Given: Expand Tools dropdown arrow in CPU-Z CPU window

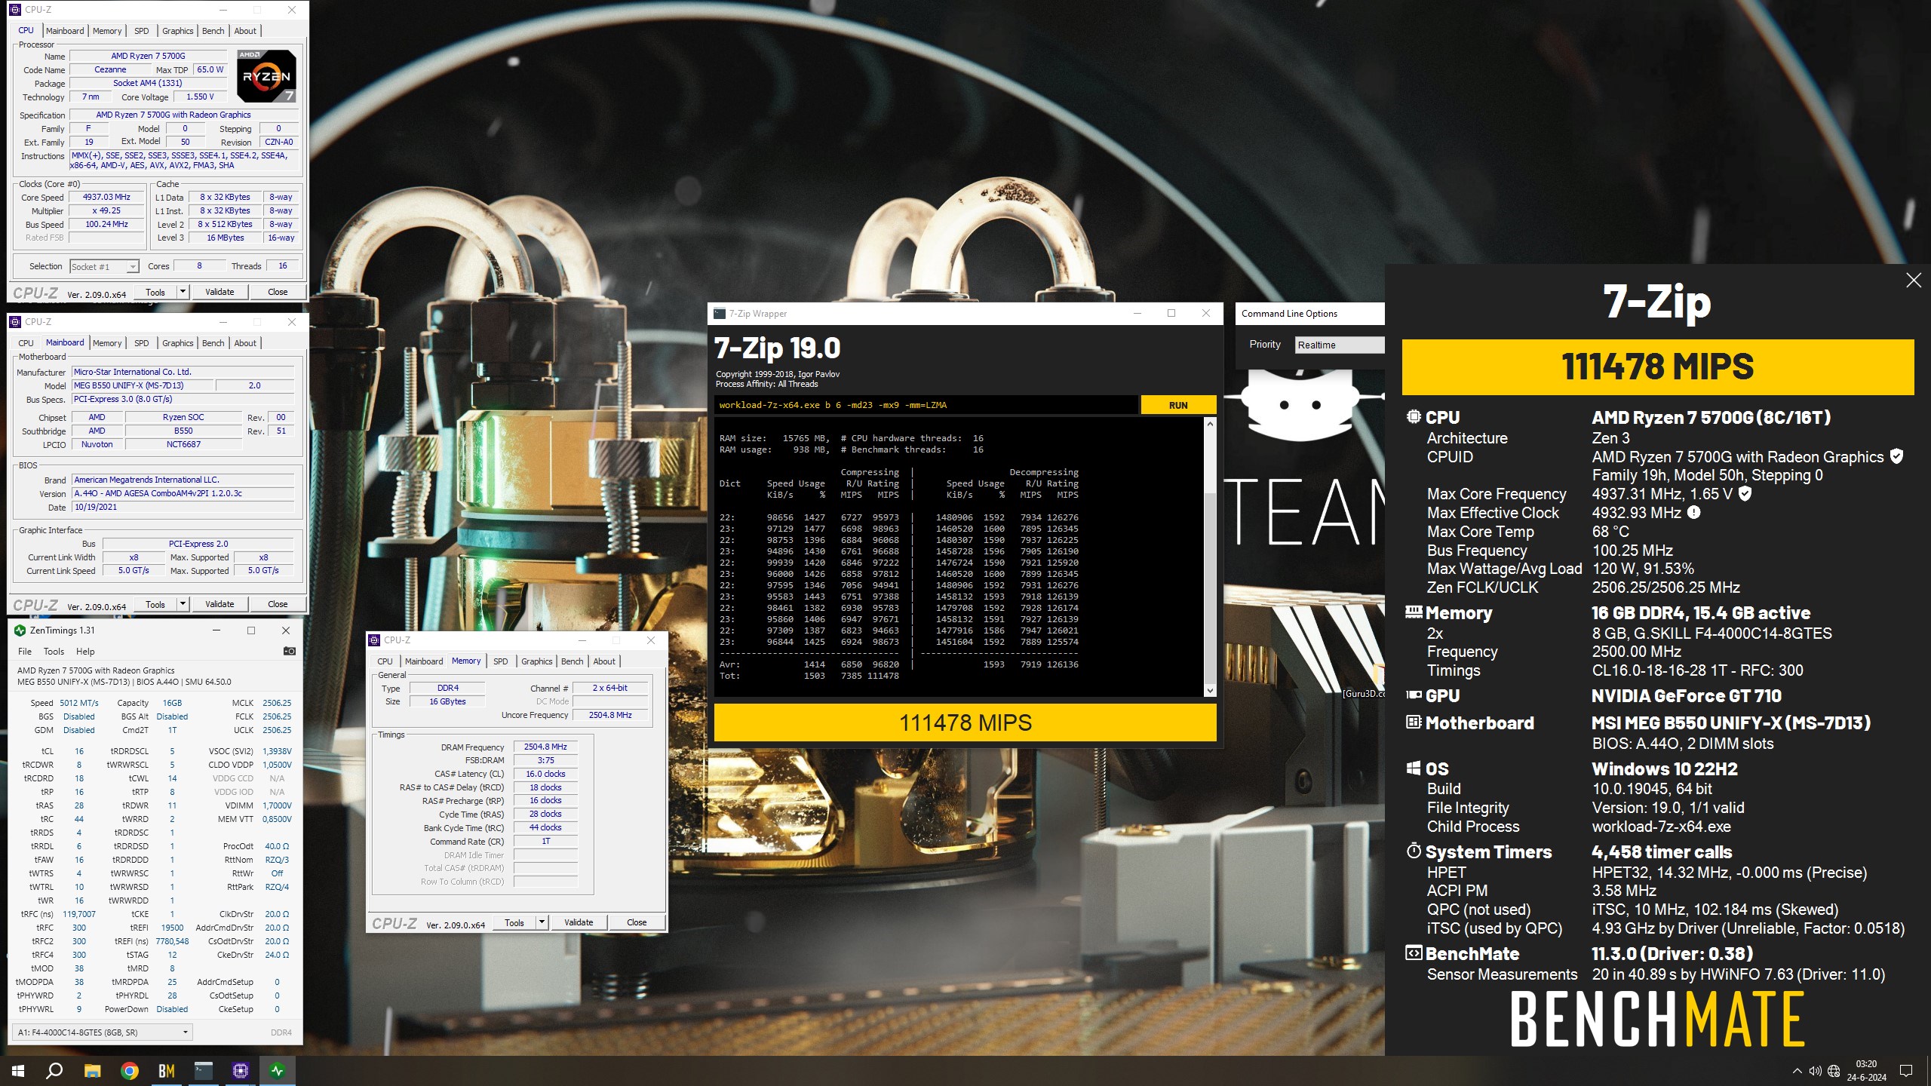Looking at the screenshot, I should coord(182,292).
